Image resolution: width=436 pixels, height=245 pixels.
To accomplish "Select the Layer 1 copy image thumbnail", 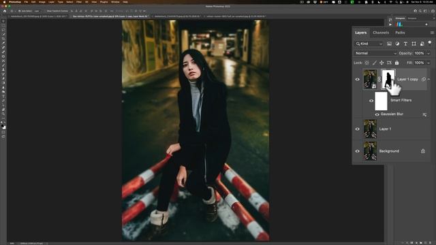I will pos(370,79).
